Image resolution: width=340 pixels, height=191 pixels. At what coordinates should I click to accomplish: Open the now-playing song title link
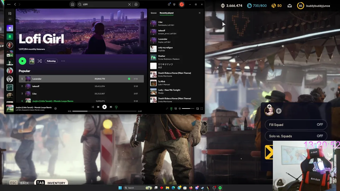click(33, 107)
